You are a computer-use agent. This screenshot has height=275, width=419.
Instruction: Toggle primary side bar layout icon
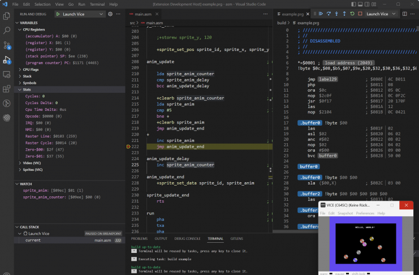point(353,5)
